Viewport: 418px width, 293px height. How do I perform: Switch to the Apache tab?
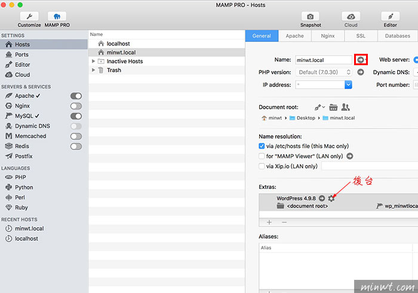[294, 36]
